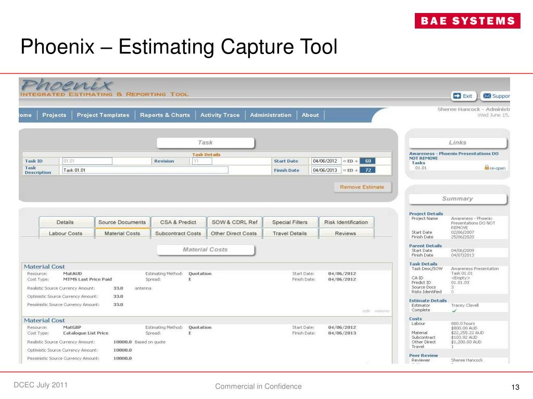
Task: Switch to the Special Filters tab
Action: click(x=290, y=222)
